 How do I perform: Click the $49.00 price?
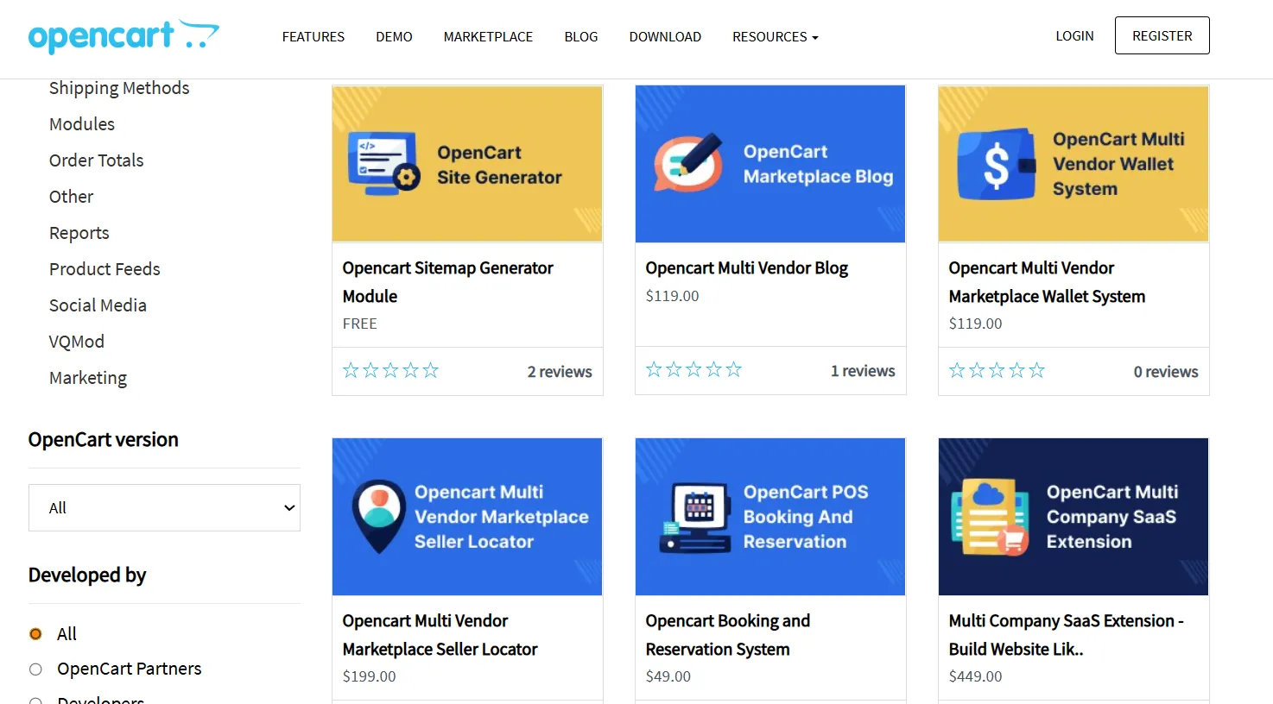coord(668,676)
